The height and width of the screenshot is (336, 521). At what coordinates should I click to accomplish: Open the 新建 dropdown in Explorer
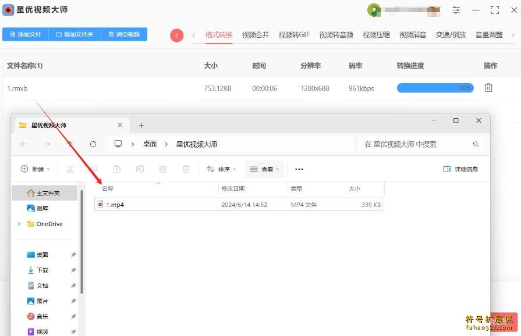pyautogui.click(x=36, y=169)
